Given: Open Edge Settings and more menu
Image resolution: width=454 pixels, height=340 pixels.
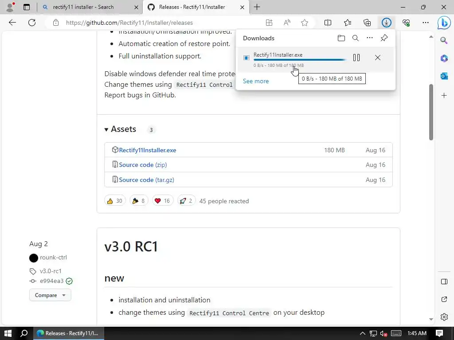Looking at the screenshot, I should tap(425, 23).
